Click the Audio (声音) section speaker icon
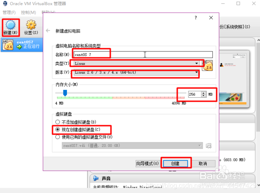The image size is (260, 193). 96,178
